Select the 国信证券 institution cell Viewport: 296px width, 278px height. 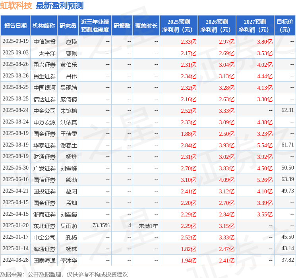[44, 180]
